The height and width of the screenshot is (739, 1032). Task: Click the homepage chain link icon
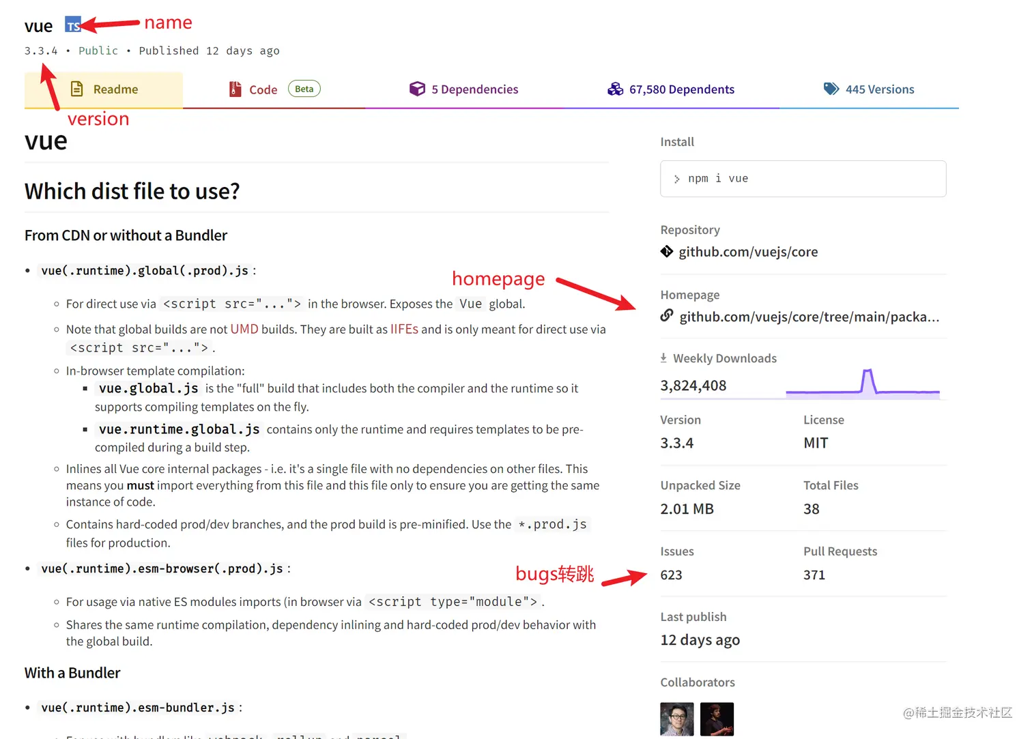(667, 315)
